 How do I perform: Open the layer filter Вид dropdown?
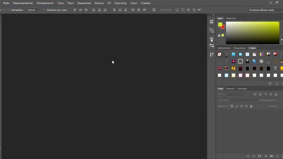click(231, 94)
